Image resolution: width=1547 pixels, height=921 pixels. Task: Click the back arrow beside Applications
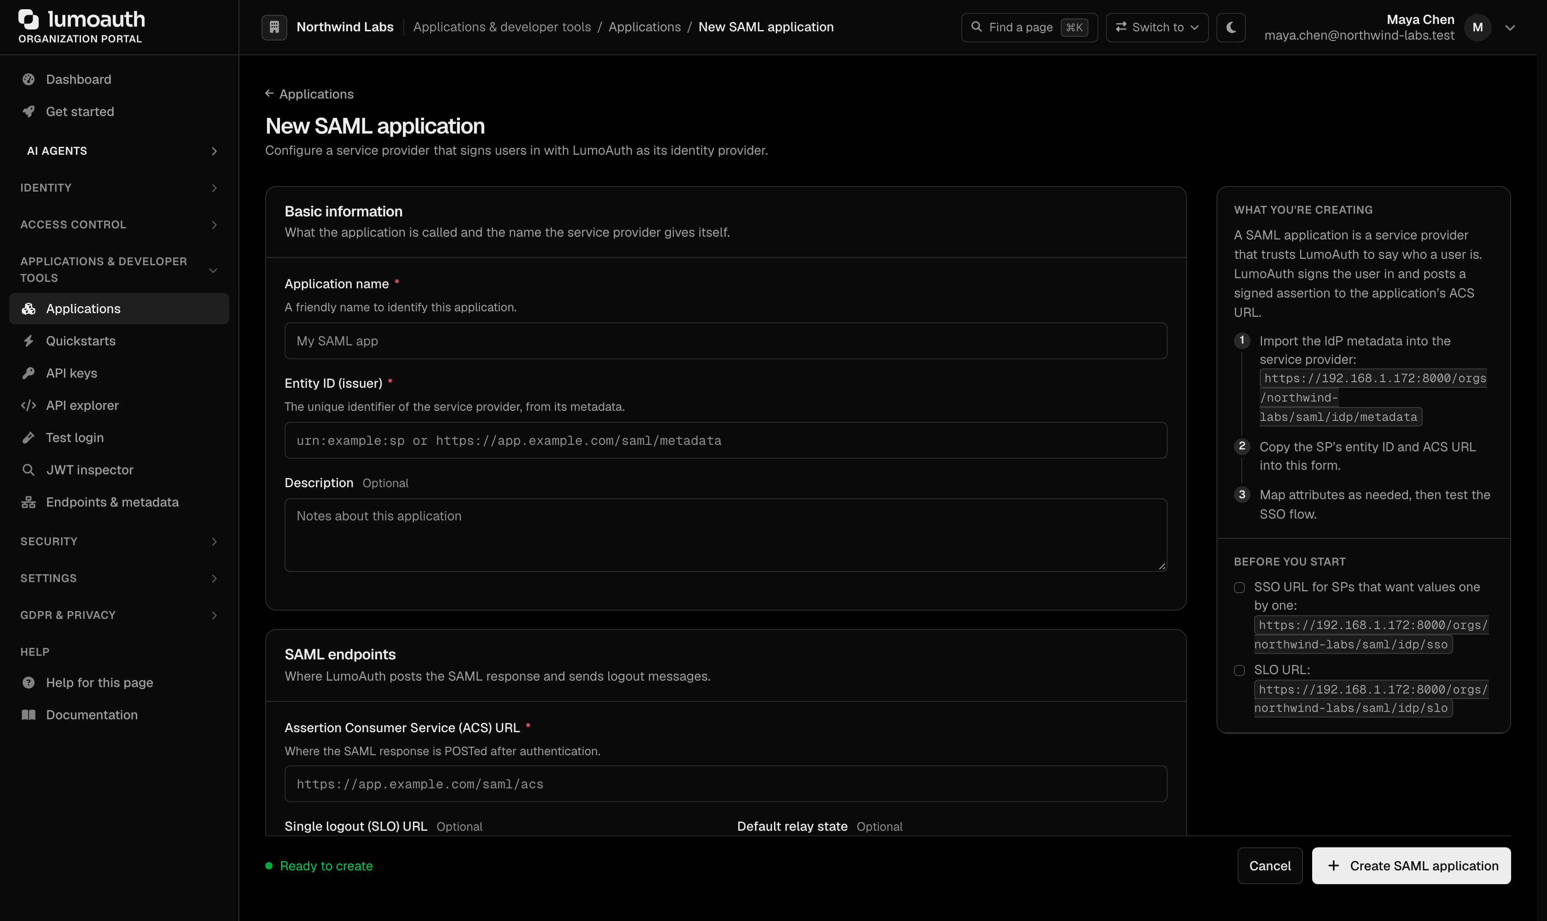pos(269,94)
